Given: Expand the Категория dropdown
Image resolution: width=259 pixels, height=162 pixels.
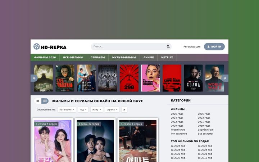Looking at the screenshot, I should 67,109.
